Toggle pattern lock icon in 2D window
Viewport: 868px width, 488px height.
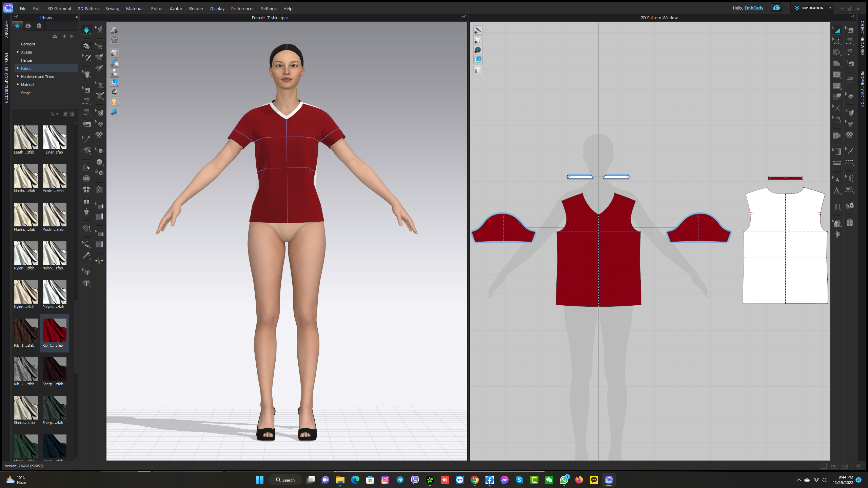tap(478, 70)
